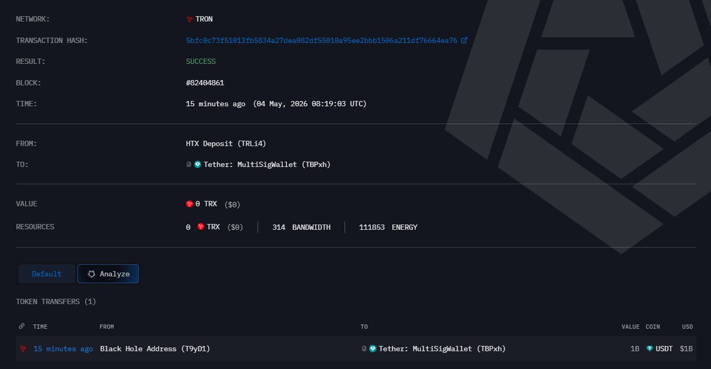Click TRX icon in VALUE row

coord(190,204)
